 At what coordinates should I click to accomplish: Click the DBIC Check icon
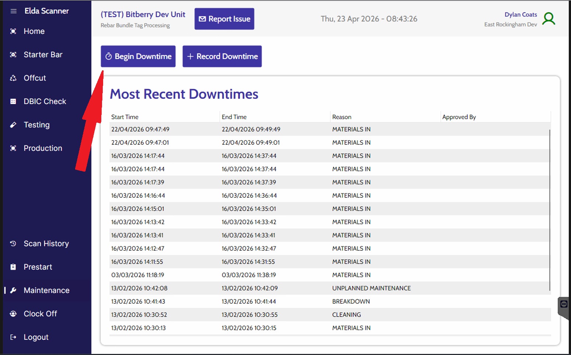pyautogui.click(x=13, y=101)
